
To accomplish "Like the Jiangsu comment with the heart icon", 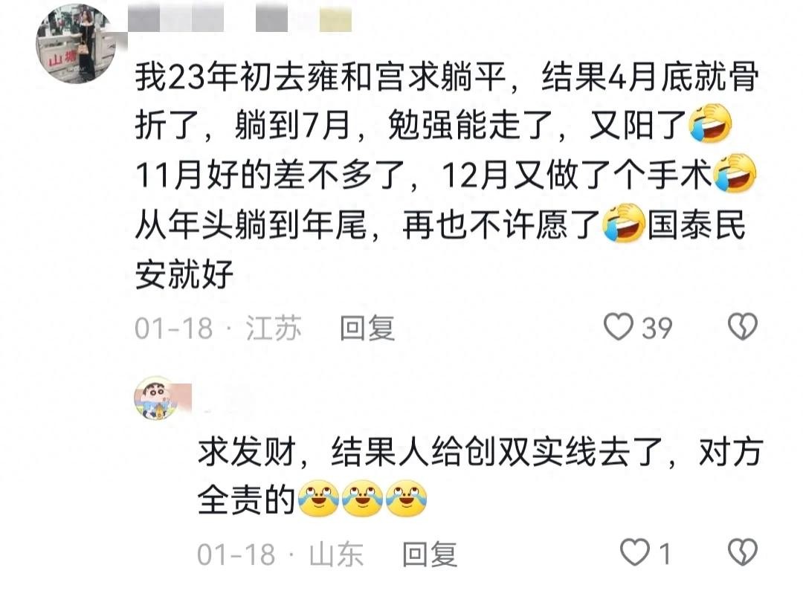I will pyautogui.click(x=618, y=327).
